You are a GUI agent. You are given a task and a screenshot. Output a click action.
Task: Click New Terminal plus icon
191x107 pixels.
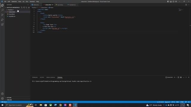[174, 77]
